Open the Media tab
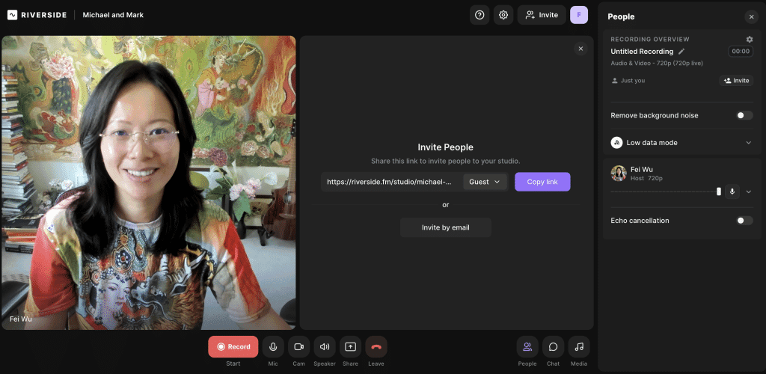This screenshot has height=374, width=766. (x=579, y=346)
